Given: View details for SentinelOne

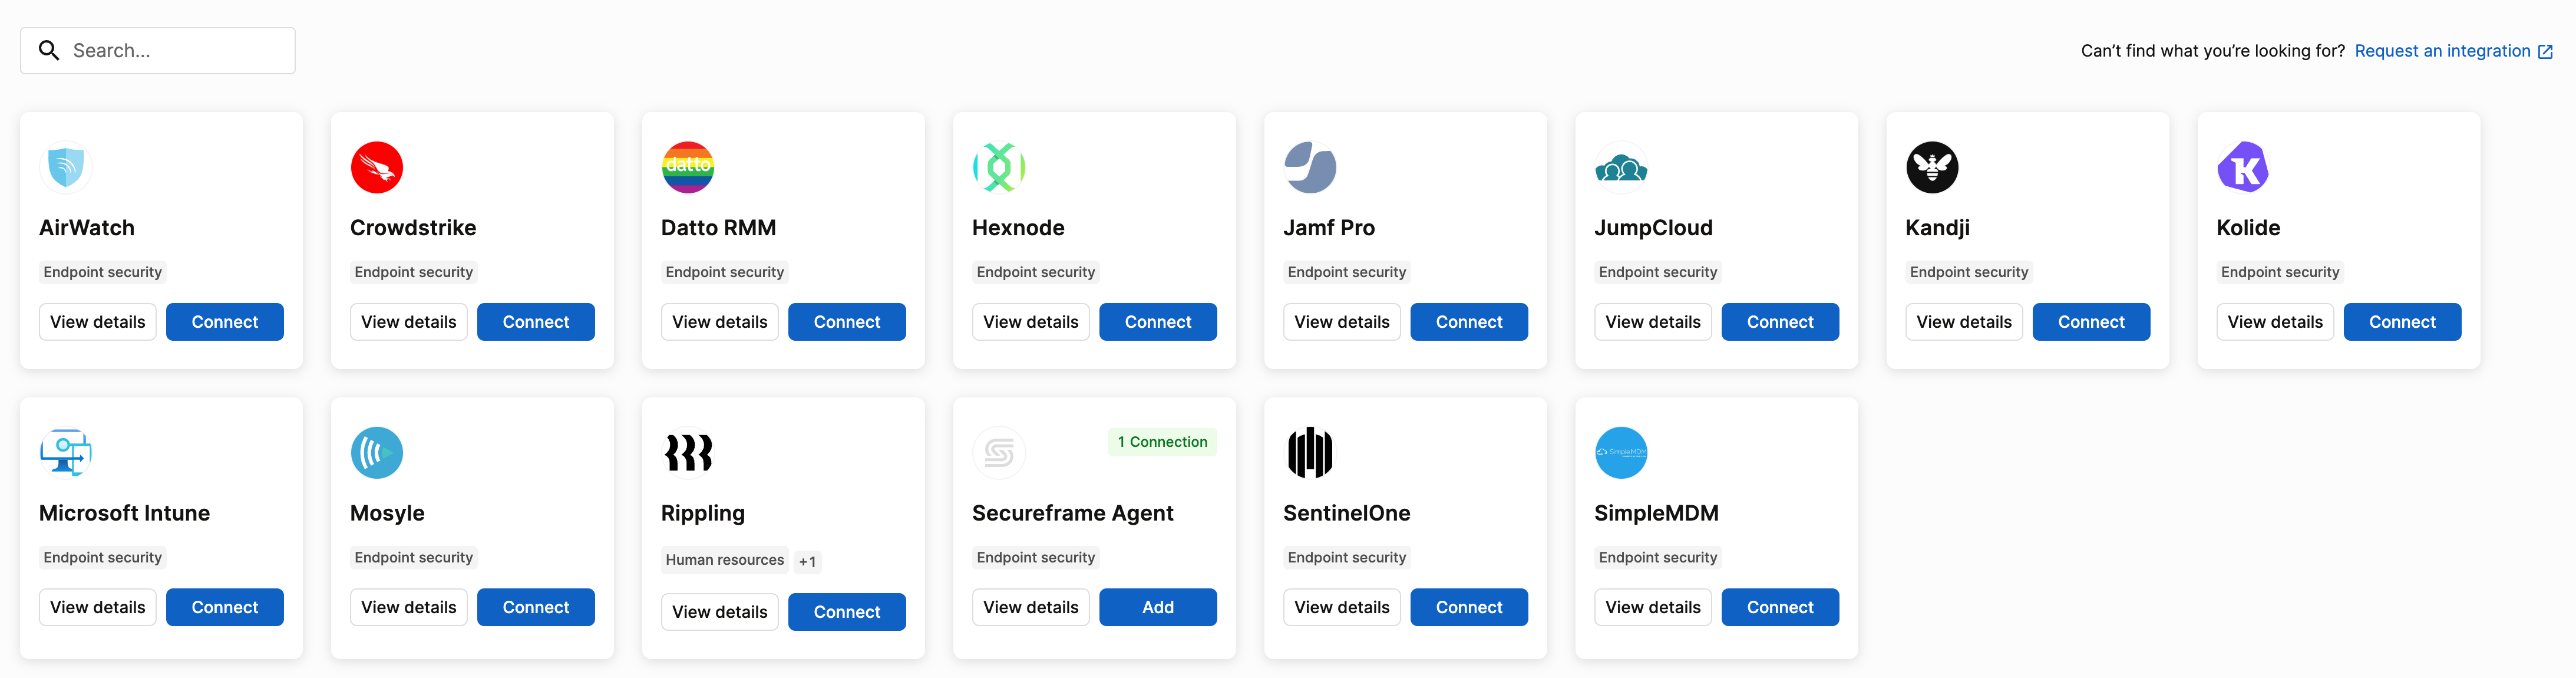Looking at the screenshot, I should (1342, 607).
